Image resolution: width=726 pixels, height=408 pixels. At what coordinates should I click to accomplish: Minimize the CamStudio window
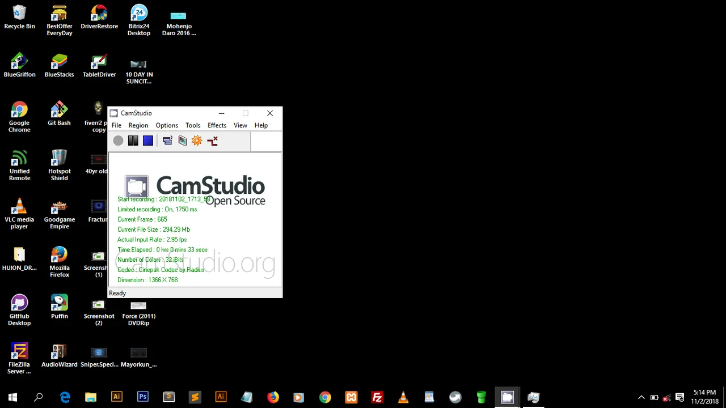click(x=221, y=113)
